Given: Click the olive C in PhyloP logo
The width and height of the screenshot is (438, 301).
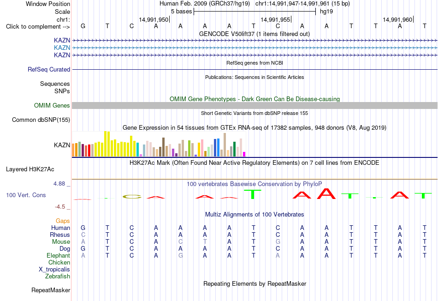Looking at the screenshot, I should (x=132, y=197).
